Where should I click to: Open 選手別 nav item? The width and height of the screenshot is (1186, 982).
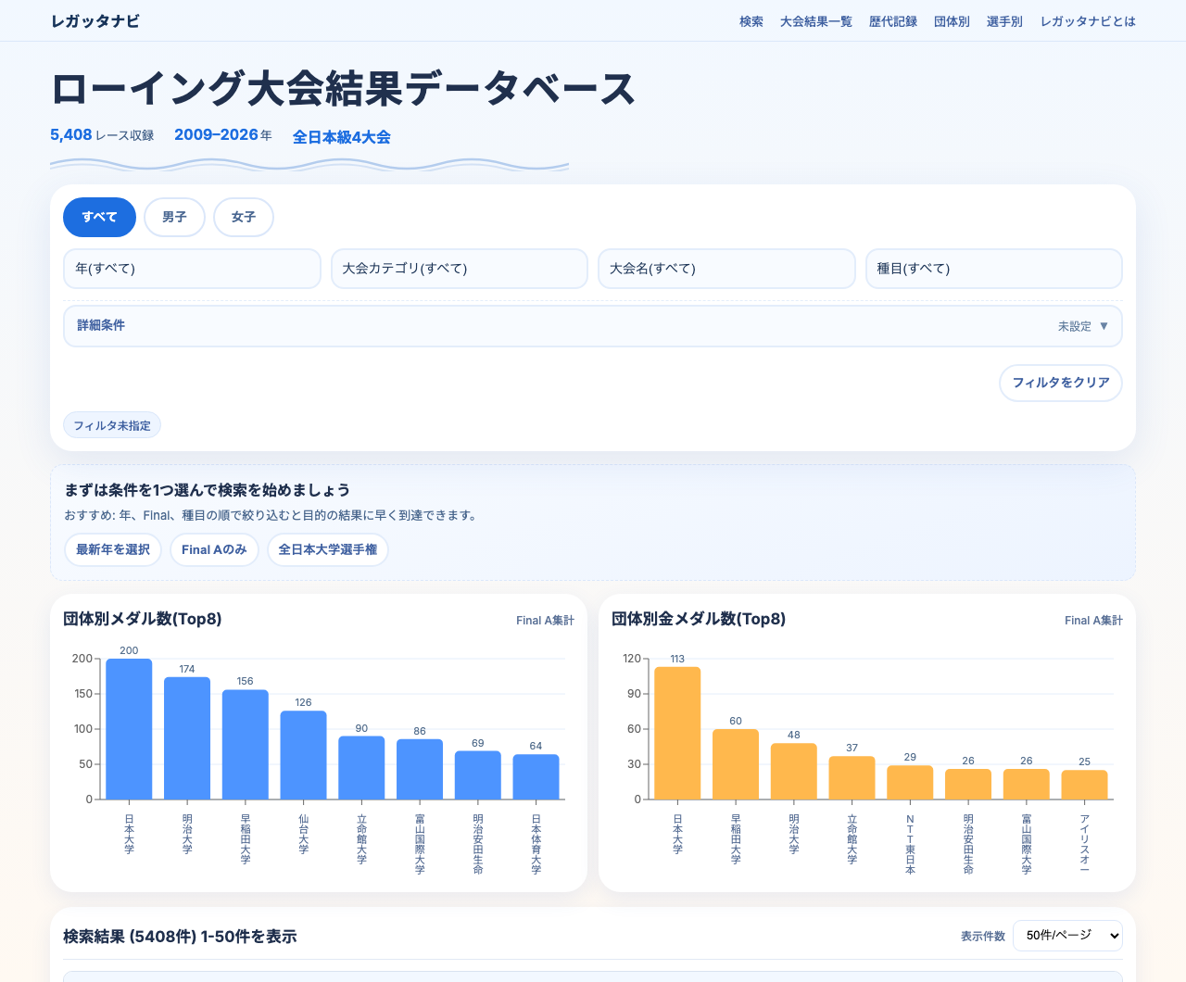(1004, 21)
